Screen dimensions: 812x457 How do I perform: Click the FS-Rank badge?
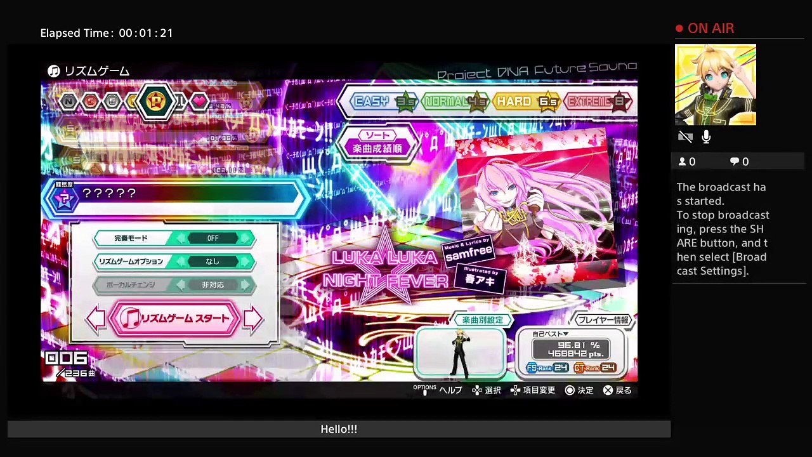click(x=547, y=368)
